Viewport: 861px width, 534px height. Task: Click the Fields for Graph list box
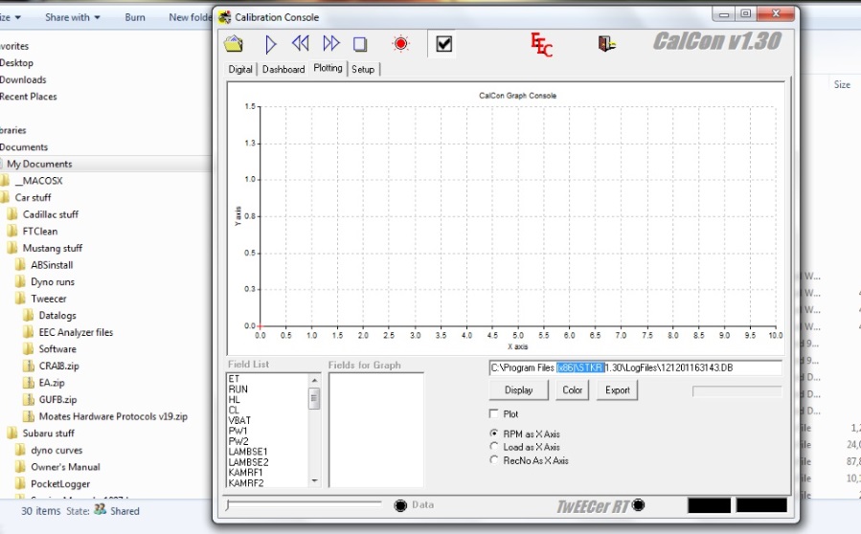pyautogui.click(x=376, y=430)
